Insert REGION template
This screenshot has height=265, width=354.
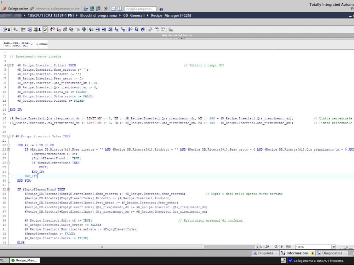[43, 45]
